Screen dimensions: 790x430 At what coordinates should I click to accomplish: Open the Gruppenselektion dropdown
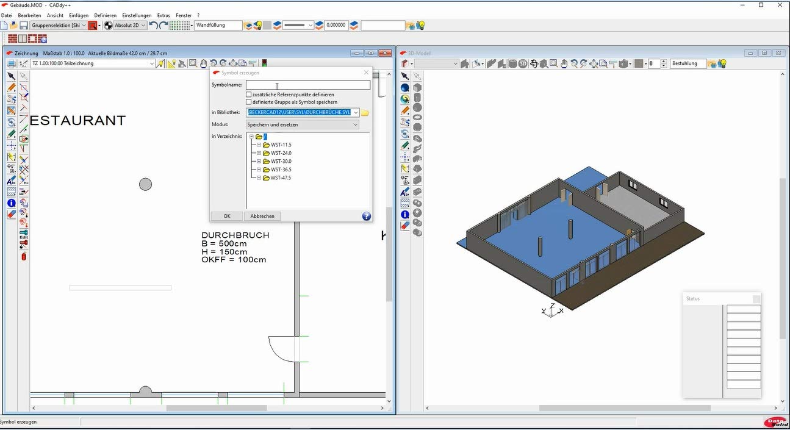tap(84, 26)
